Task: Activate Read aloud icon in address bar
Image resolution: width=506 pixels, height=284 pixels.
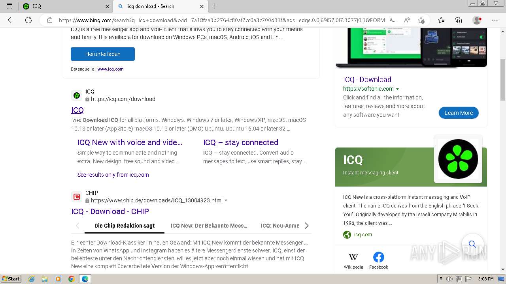Action: point(406,20)
